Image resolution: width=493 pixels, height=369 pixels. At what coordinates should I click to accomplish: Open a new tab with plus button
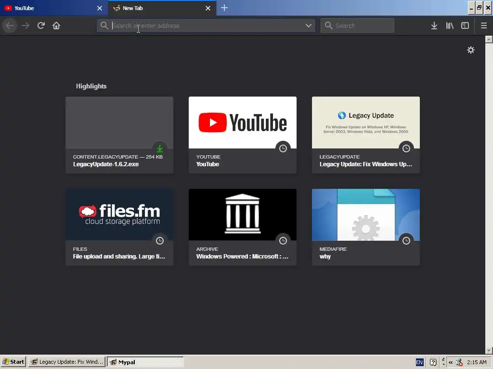[224, 8]
